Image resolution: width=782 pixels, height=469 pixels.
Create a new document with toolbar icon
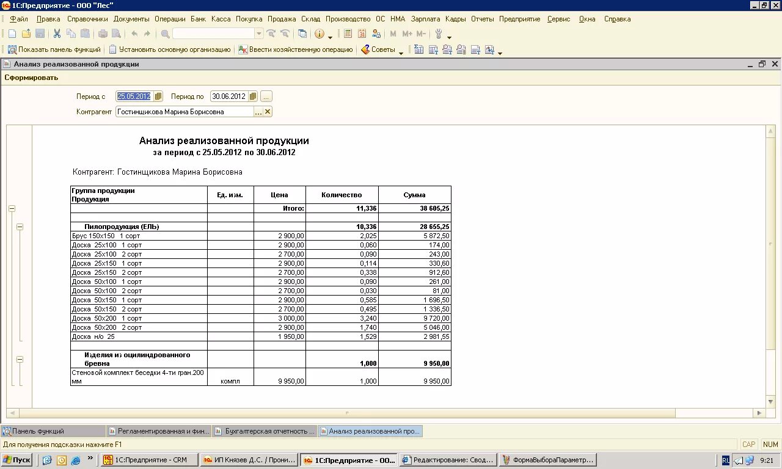tap(12, 34)
